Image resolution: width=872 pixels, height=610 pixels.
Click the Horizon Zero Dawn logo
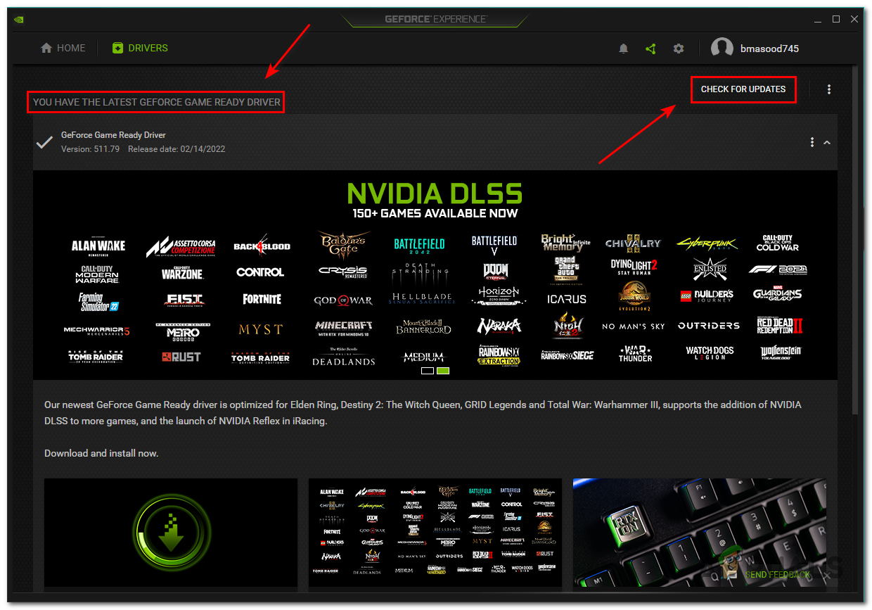click(499, 295)
